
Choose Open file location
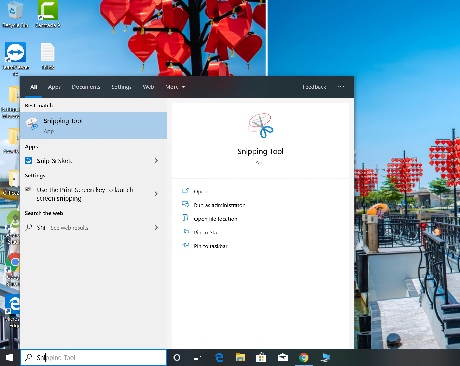[x=215, y=219]
